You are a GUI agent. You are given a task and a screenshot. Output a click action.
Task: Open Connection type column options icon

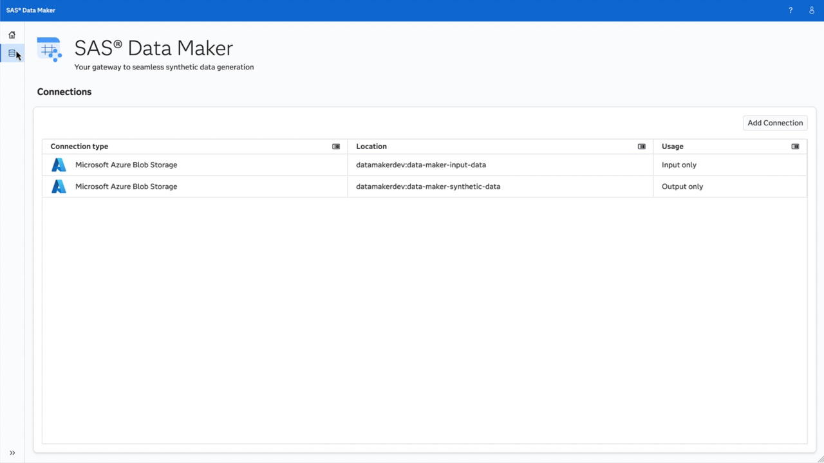pos(336,147)
